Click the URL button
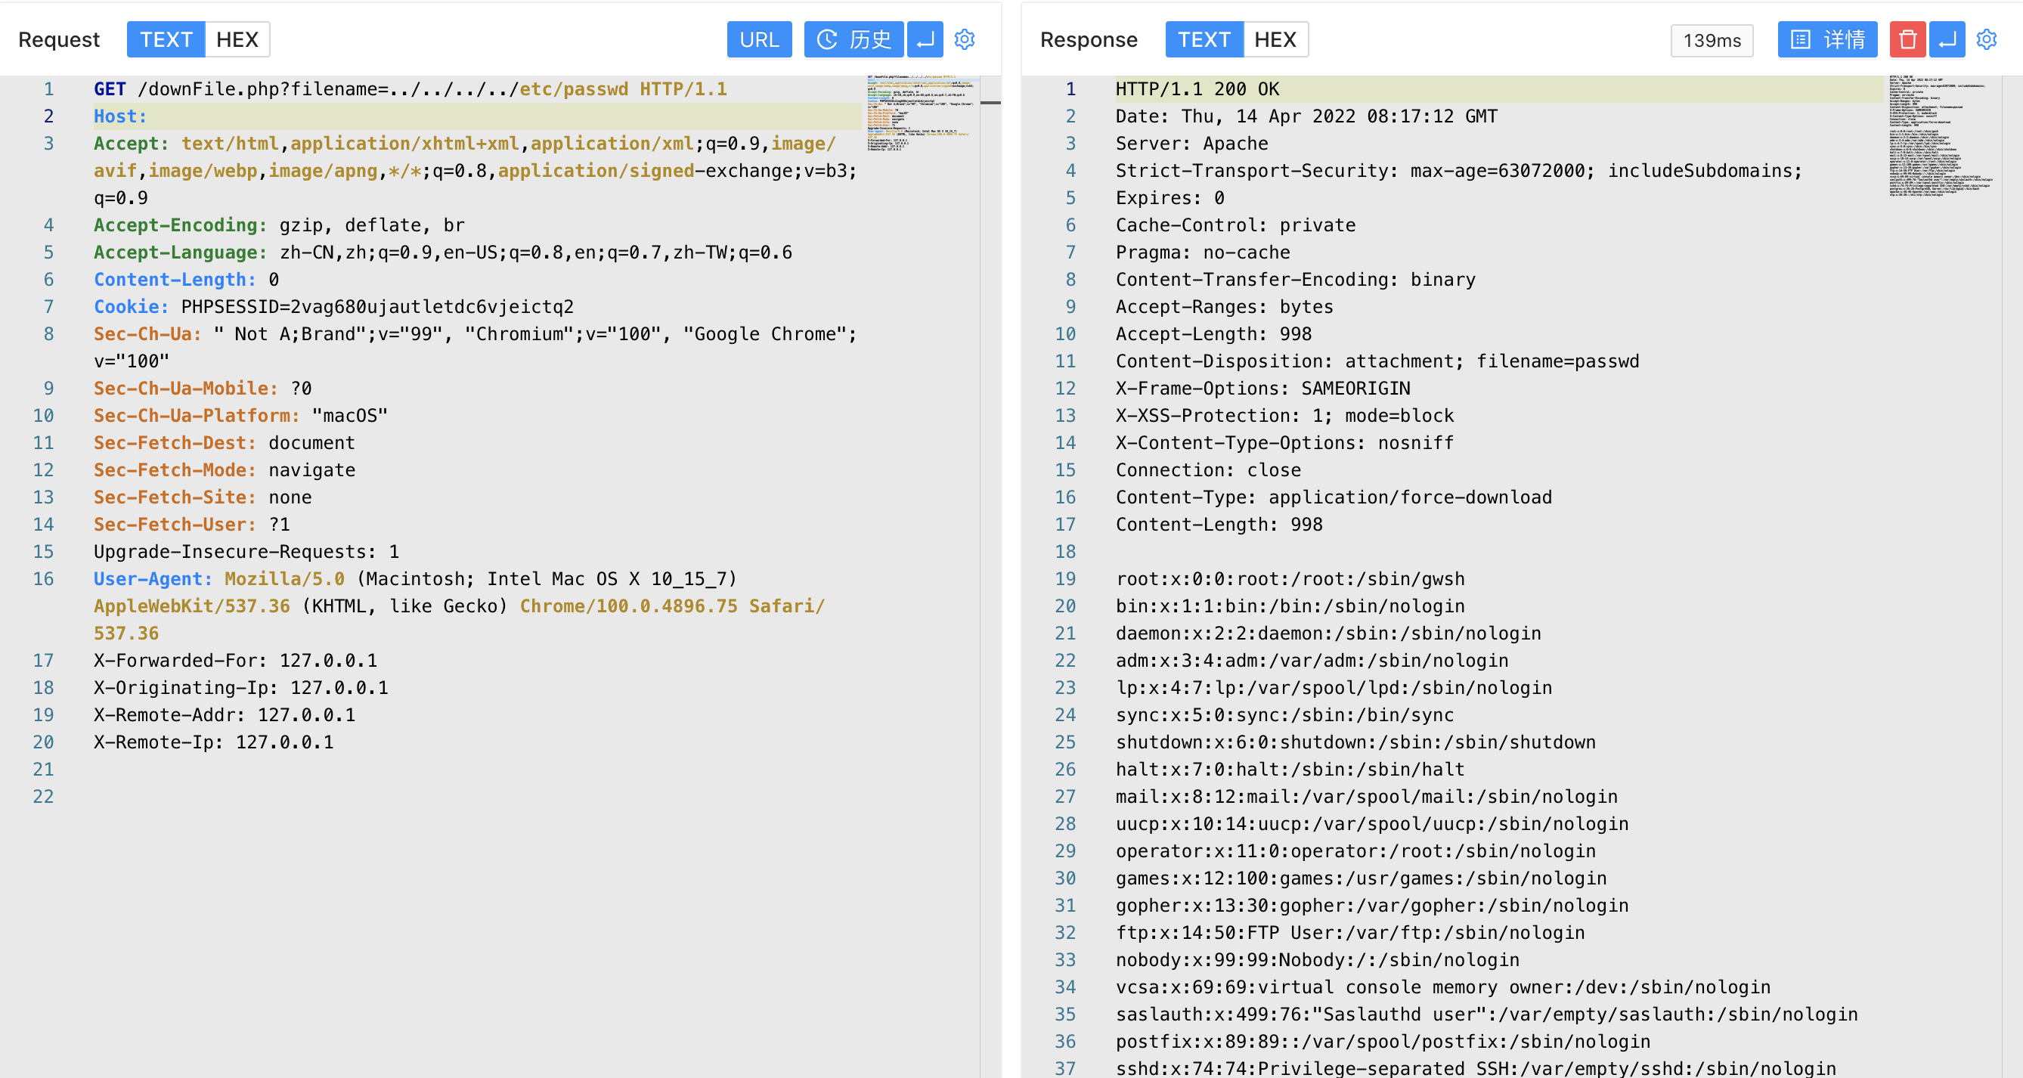The image size is (2023, 1078). click(759, 39)
